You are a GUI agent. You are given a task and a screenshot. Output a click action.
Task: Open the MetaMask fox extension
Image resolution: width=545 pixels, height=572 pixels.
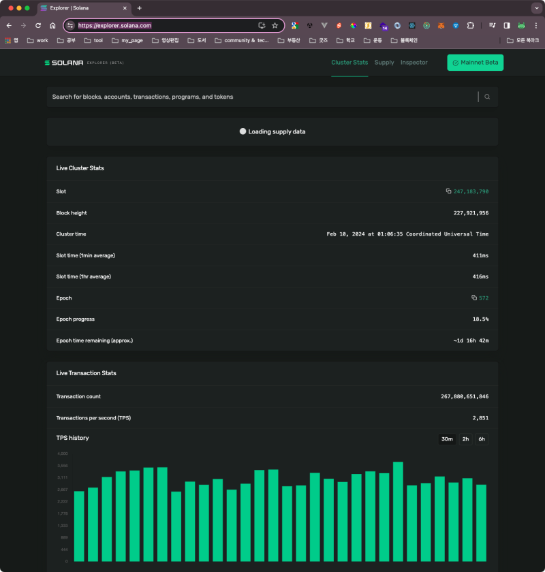coord(441,26)
